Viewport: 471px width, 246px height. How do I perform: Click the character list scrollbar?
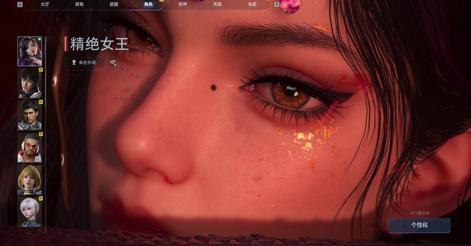coord(45,135)
